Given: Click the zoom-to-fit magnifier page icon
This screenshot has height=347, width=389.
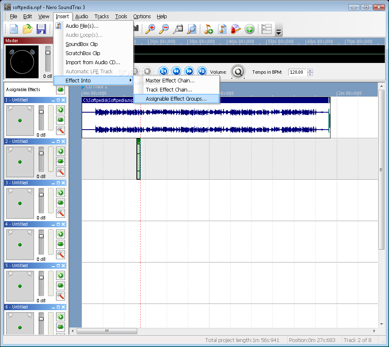Looking at the screenshot, I should pyautogui.click(x=192, y=29).
